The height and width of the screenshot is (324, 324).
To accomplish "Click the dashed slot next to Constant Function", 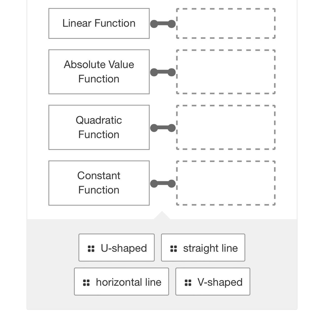I will pyautogui.click(x=225, y=183).
